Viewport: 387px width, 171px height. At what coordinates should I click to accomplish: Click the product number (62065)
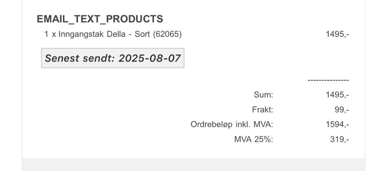click(167, 34)
